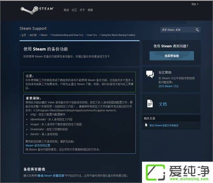
Task: Go to 知识库 breadcrumb
Action: (x=33, y=35)
